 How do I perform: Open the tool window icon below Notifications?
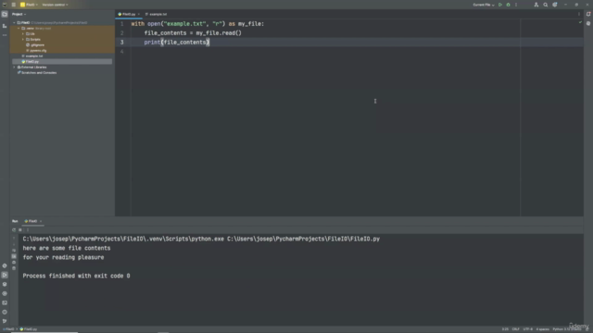pos(588,23)
